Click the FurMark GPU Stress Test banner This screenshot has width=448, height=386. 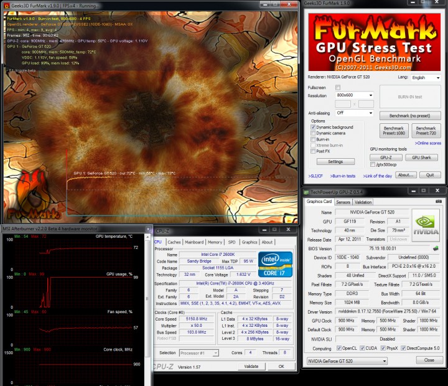[375, 42]
